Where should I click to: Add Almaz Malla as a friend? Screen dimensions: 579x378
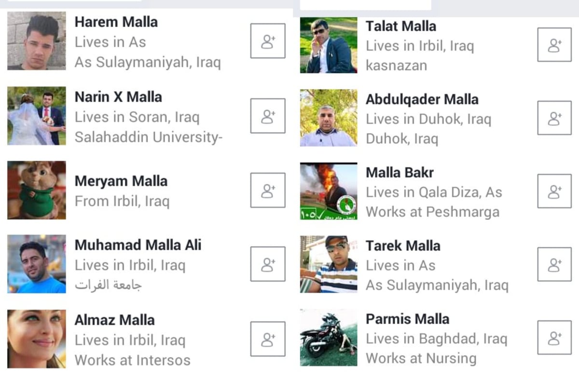268,339
